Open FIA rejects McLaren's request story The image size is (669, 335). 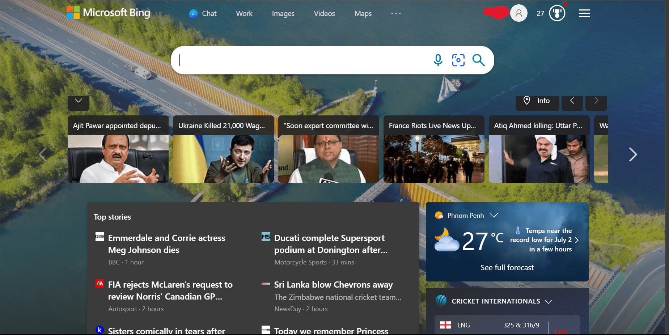coord(170,291)
